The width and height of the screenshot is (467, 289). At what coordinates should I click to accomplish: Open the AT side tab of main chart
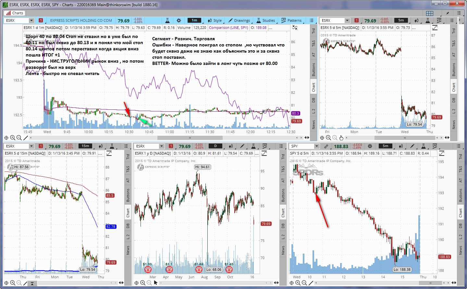tap(313, 55)
